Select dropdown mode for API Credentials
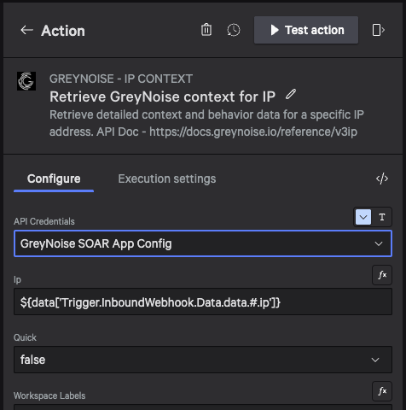 tap(363, 217)
